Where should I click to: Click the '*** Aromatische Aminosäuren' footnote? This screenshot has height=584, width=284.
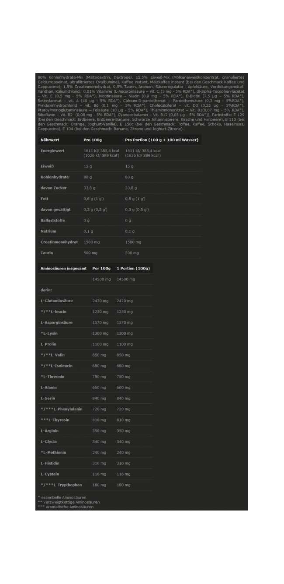click(x=66, y=507)
